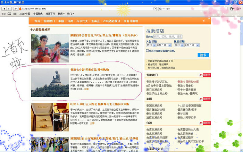Open the page menu icon

232,9
